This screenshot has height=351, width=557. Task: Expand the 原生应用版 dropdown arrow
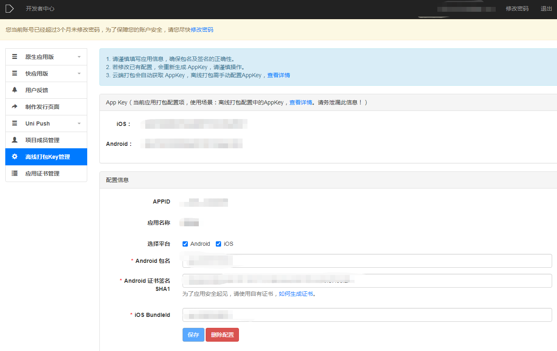(79, 57)
